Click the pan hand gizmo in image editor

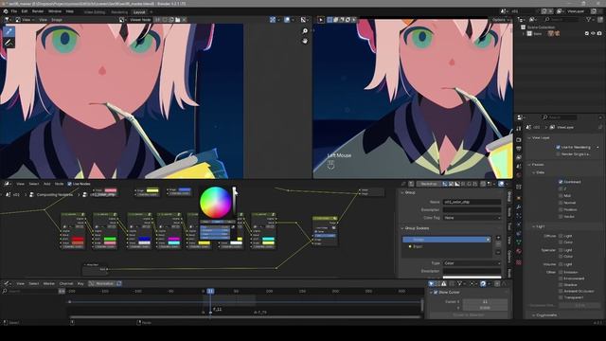click(x=305, y=40)
